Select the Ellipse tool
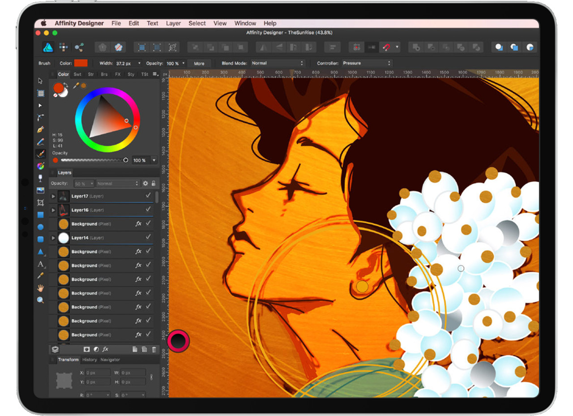573x416 pixels. [x=40, y=227]
